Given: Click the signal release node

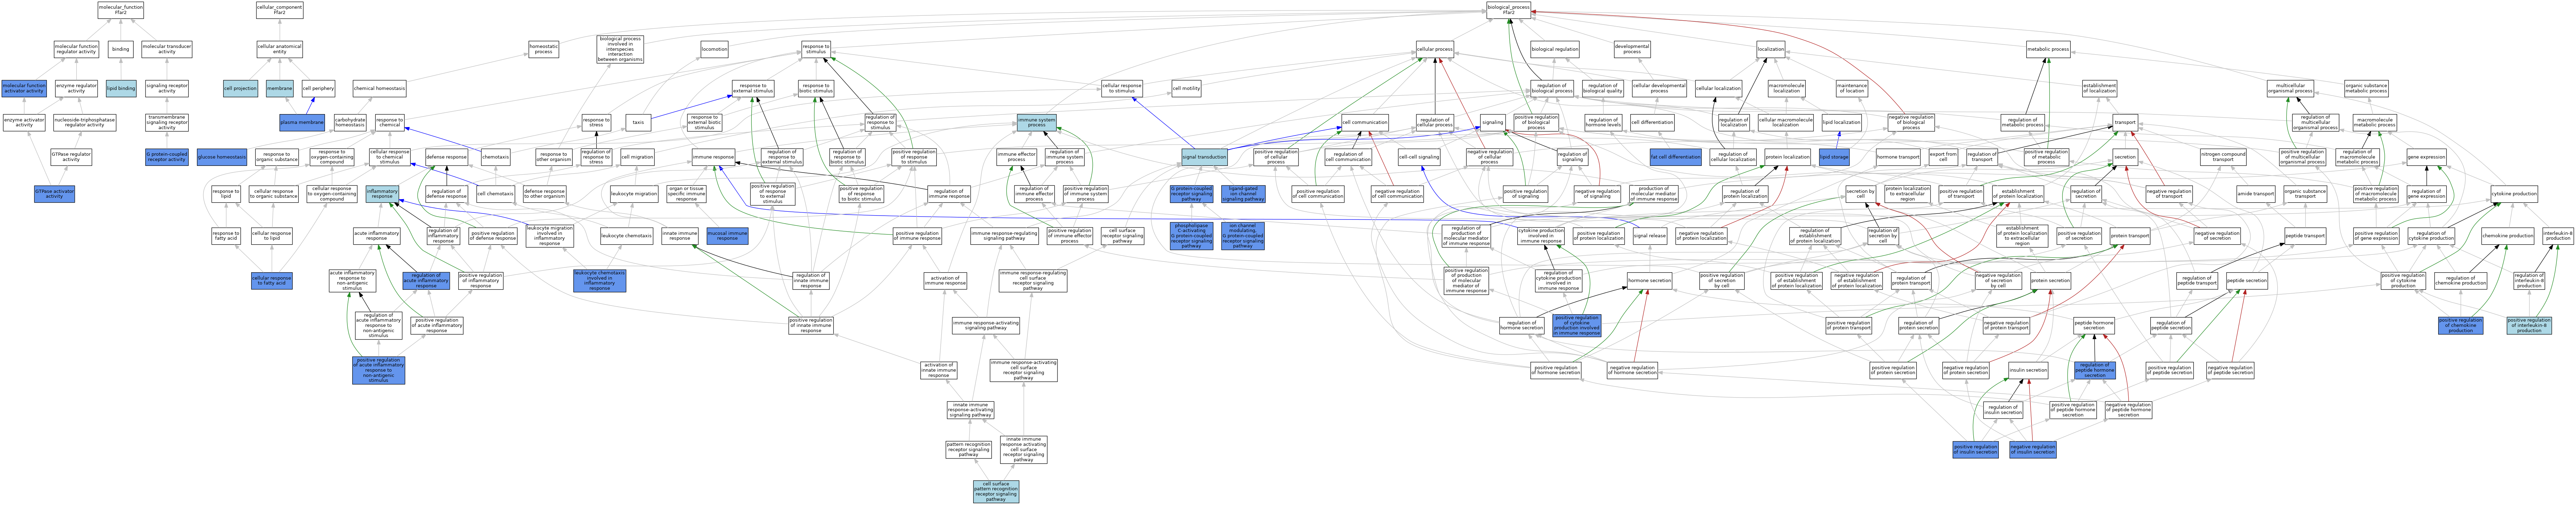Looking at the screenshot, I should [x=1649, y=236].
